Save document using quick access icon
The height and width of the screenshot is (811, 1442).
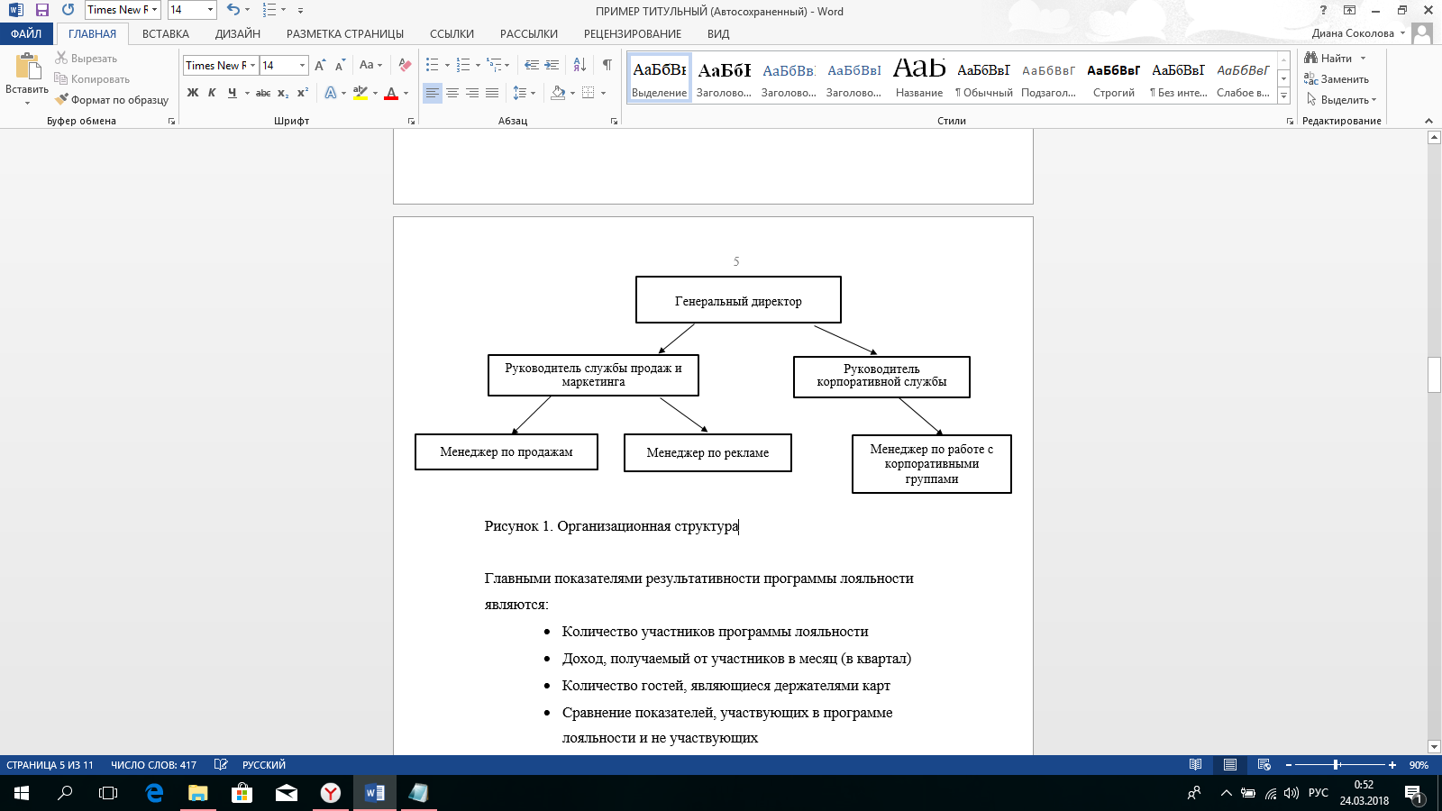pyautogui.click(x=42, y=10)
